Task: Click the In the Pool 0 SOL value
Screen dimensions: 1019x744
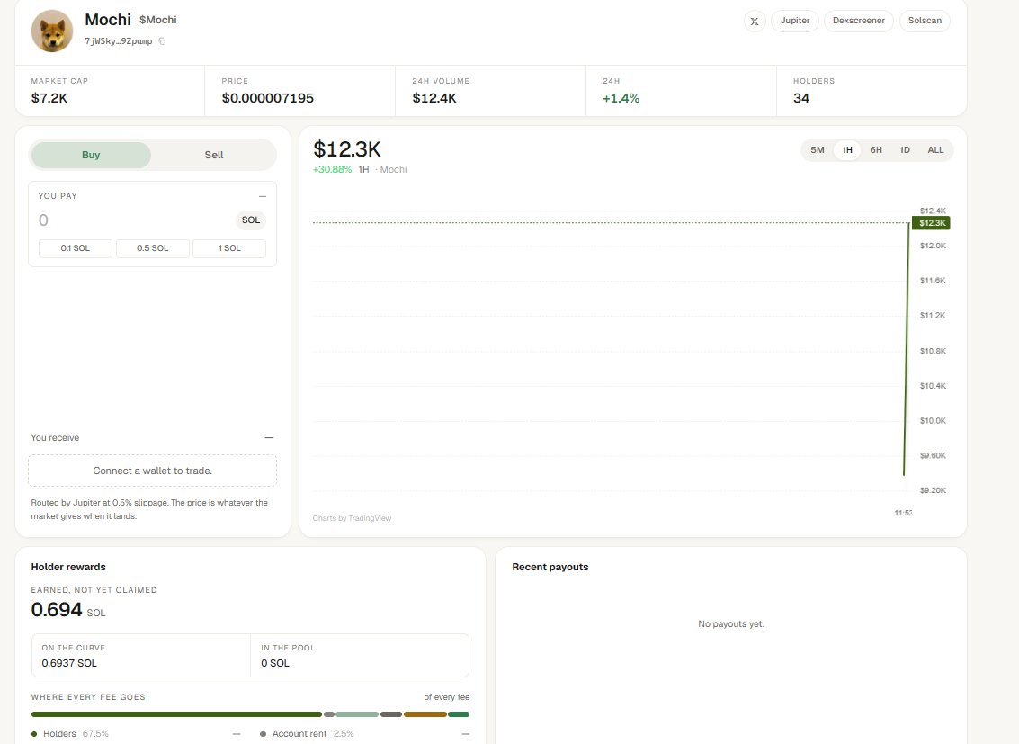Action: 275,663
